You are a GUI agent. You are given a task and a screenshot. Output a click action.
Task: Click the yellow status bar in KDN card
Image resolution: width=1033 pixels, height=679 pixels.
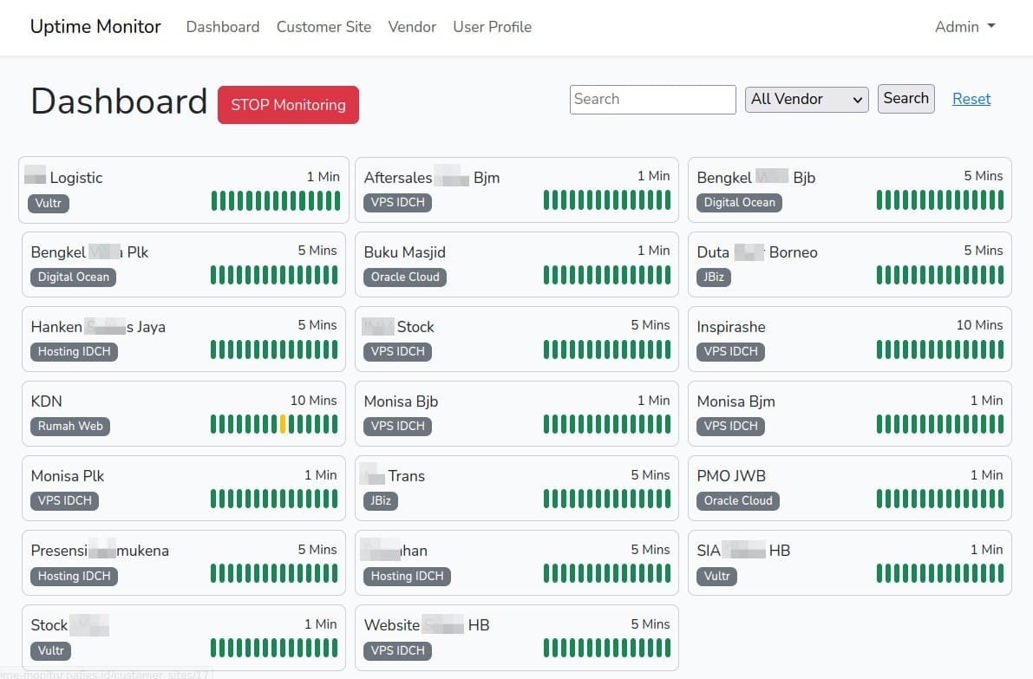point(283,424)
